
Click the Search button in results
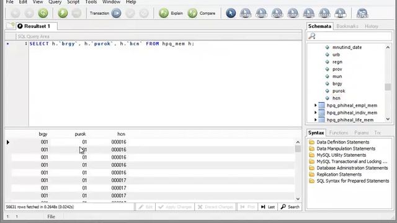(x=290, y=207)
